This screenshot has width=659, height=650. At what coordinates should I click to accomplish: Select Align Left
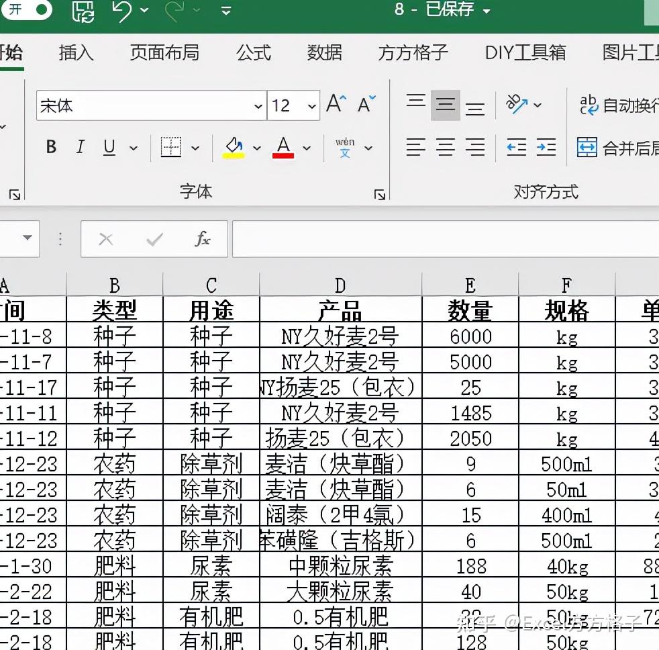pyautogui.click(x=416, y=147)
